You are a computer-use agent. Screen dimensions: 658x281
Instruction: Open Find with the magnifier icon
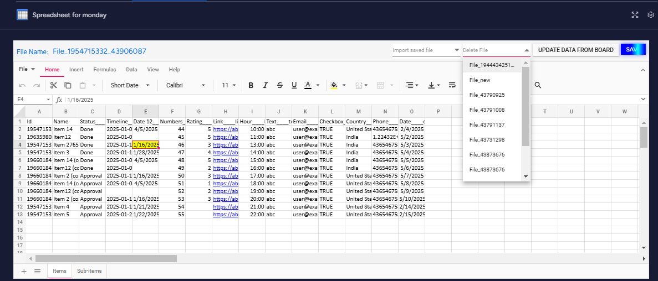[x=538, y=85]
